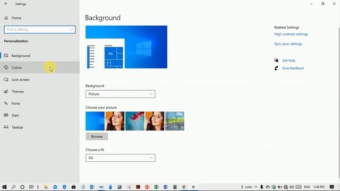Open File Explorer from the taskbar

tap(46, 187)
